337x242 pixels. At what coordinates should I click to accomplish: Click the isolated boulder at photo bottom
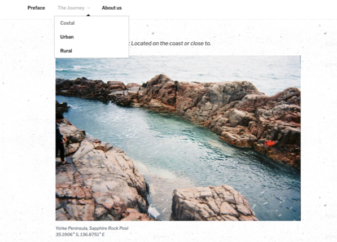[213, 204]
